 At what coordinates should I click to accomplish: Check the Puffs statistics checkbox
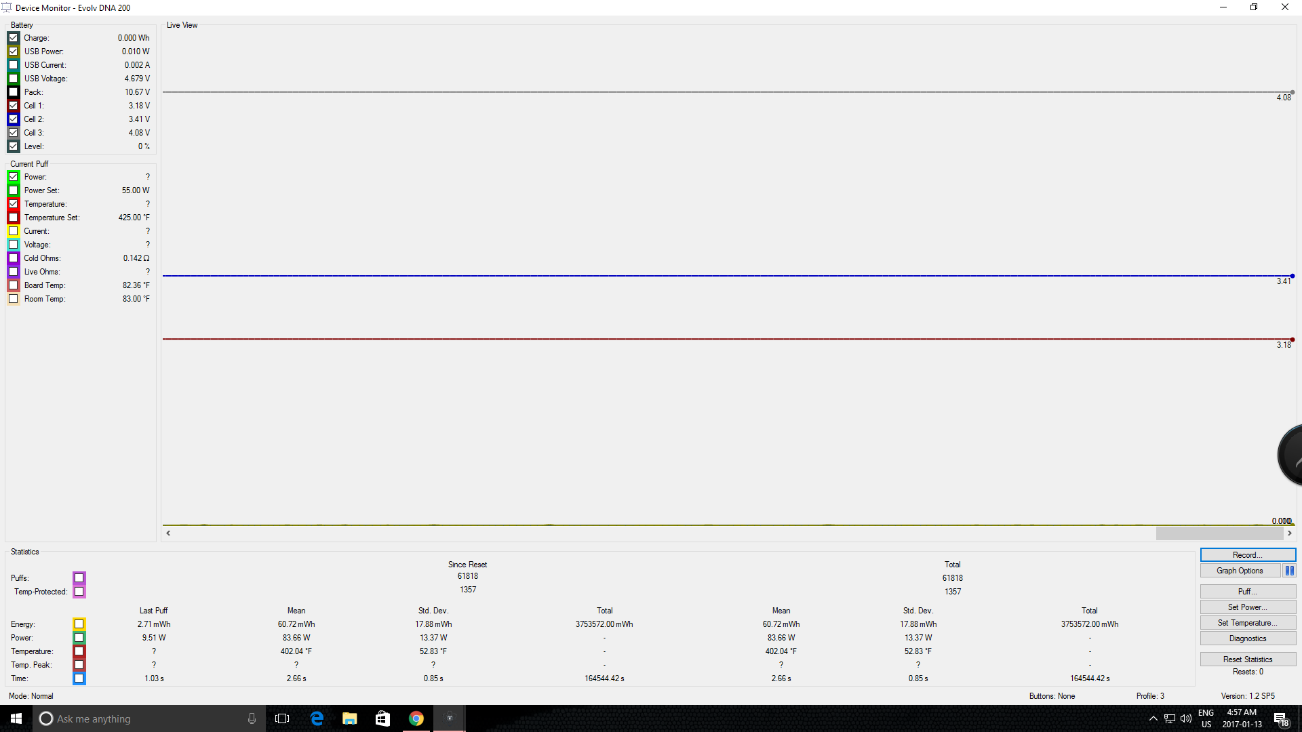(x=79, y=578)
